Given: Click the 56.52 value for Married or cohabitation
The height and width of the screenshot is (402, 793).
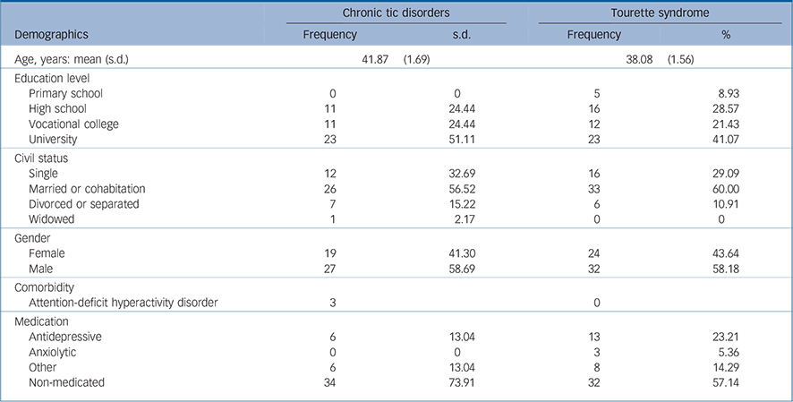Looking at the screenshot, I should tap(461, 189).
